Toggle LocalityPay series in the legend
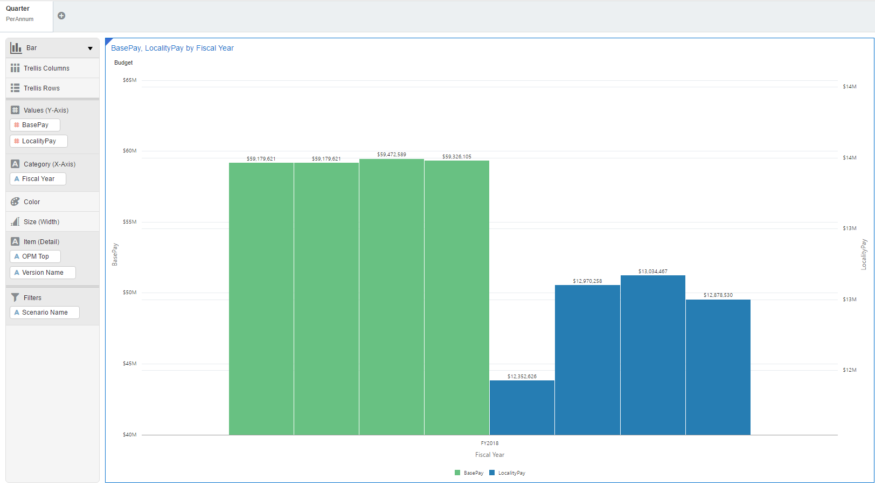 (x=508, y=473)
